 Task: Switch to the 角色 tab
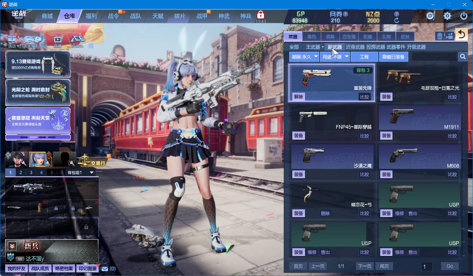point(312,36)
